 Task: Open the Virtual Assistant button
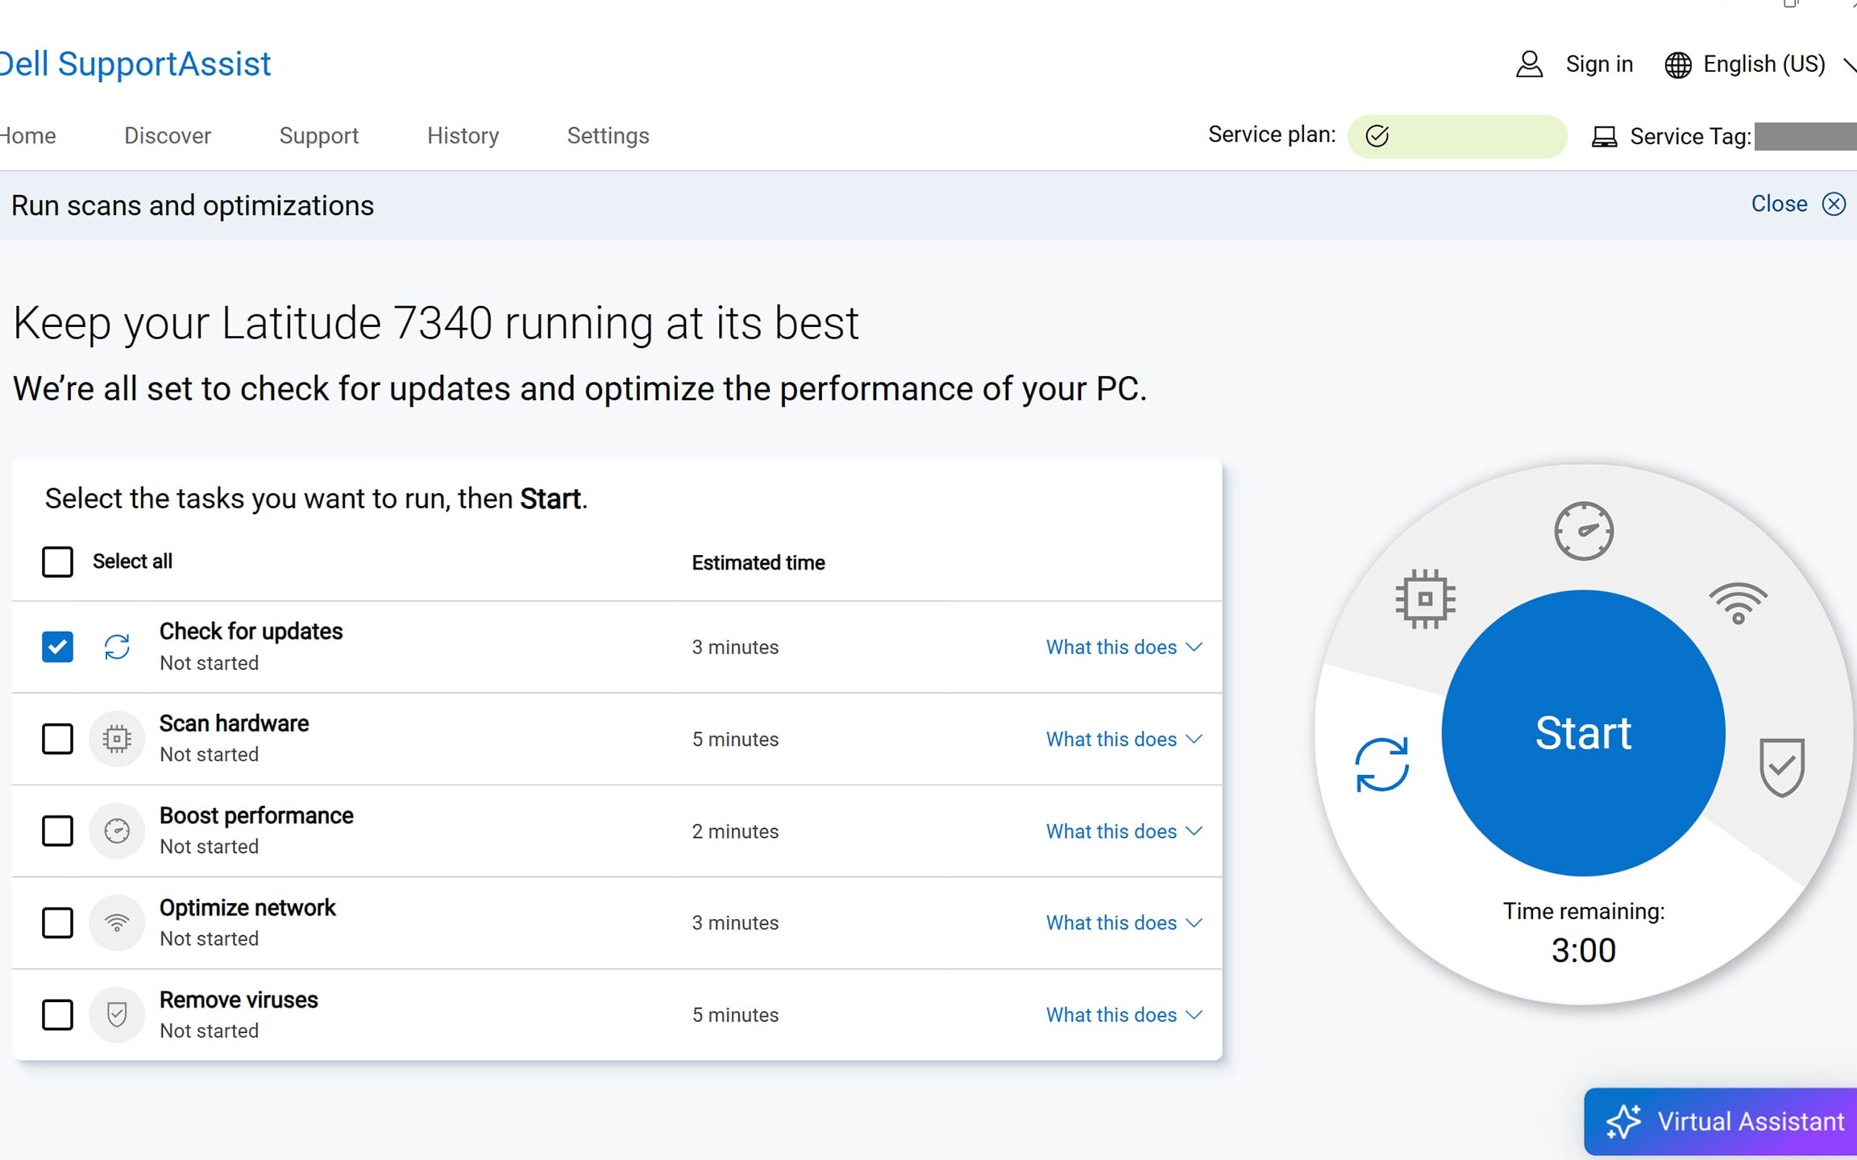click(x=1721, y=1122)
